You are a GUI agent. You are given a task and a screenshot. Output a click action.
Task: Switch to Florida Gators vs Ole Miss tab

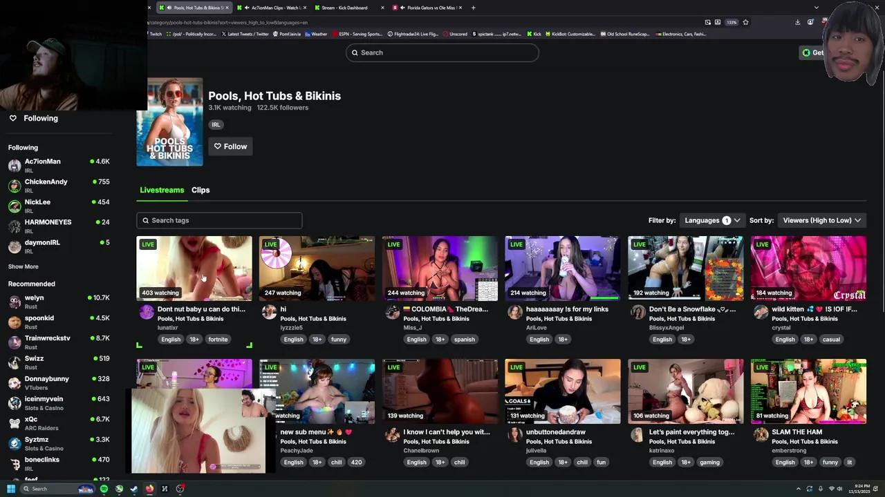[427, 8]
